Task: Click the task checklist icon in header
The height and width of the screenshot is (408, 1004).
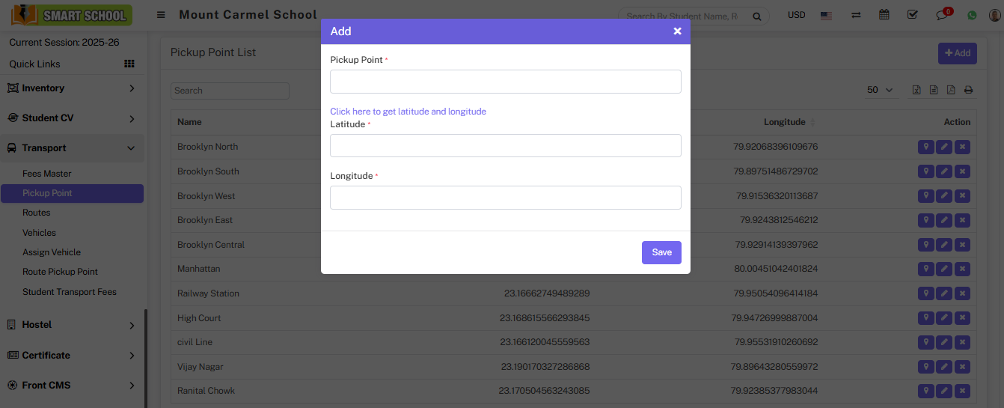Action: click(912, 15)
